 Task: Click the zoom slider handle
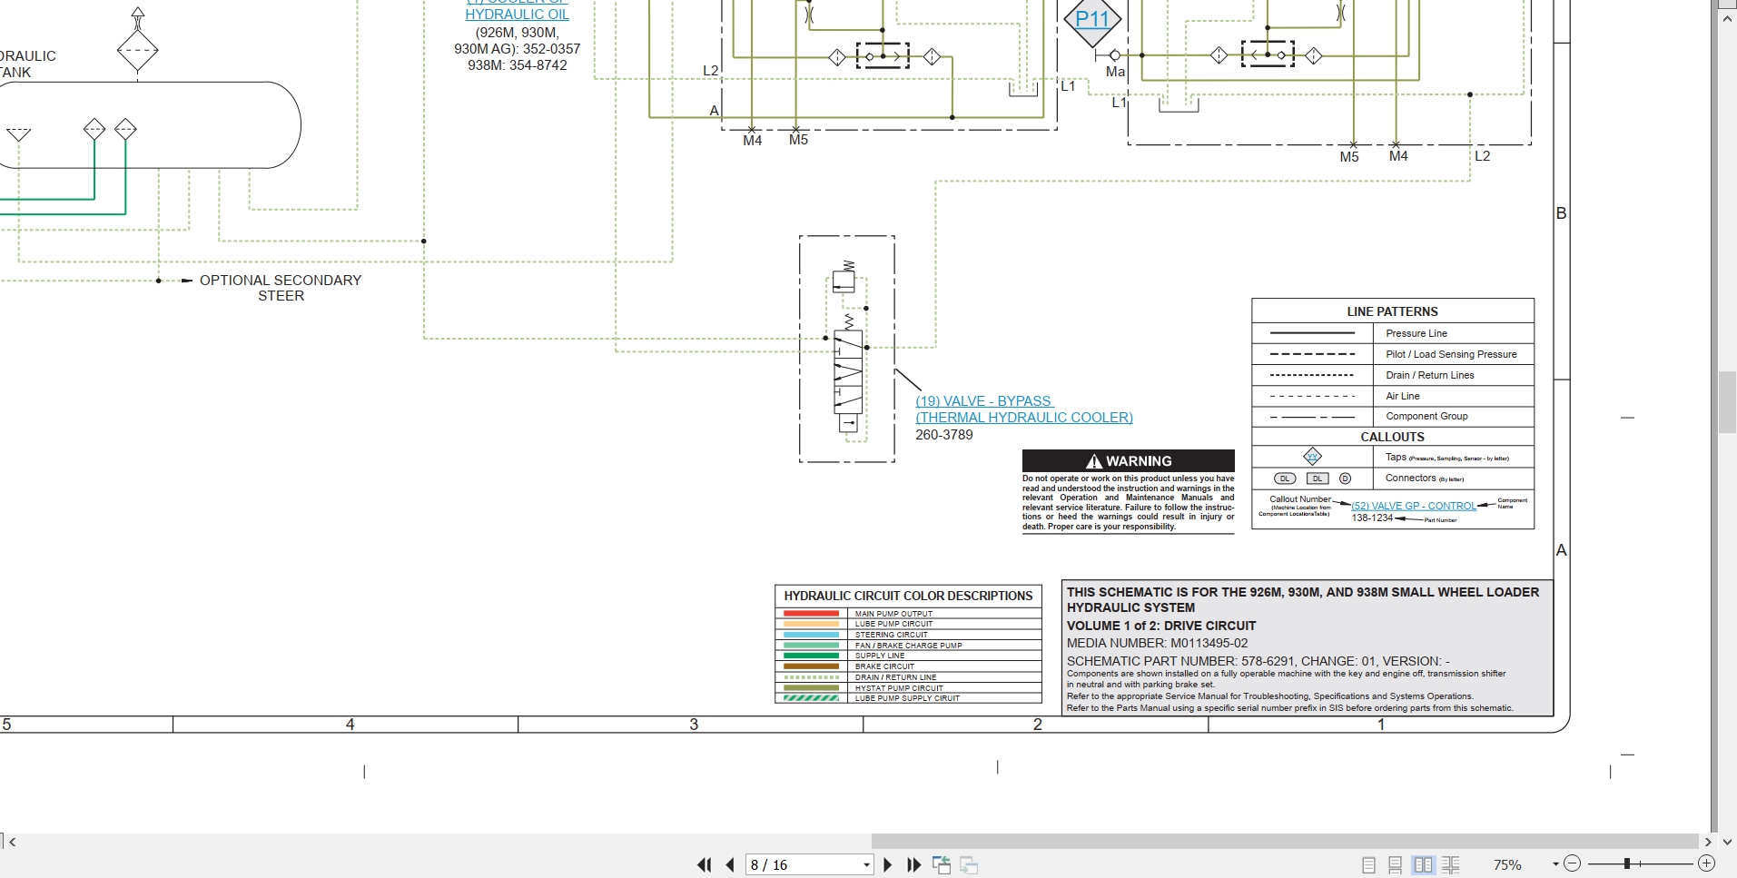coord(1627,863)
